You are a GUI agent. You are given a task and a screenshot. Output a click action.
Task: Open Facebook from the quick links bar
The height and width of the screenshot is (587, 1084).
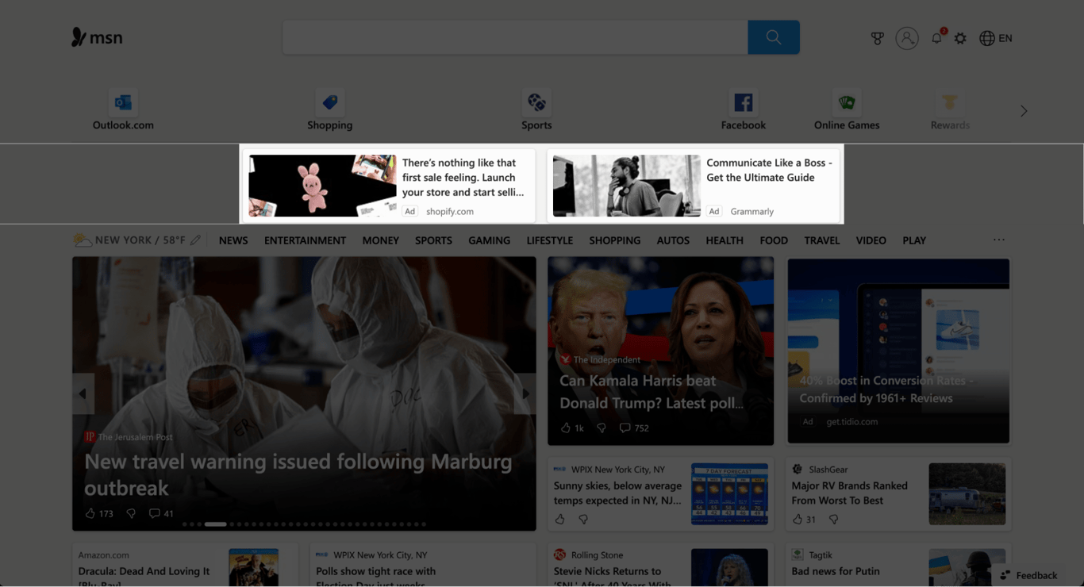coord(743,107)
